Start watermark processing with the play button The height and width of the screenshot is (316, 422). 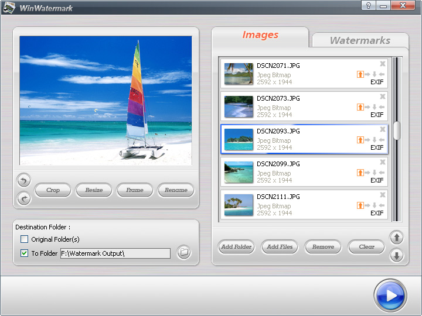[390, 296]
